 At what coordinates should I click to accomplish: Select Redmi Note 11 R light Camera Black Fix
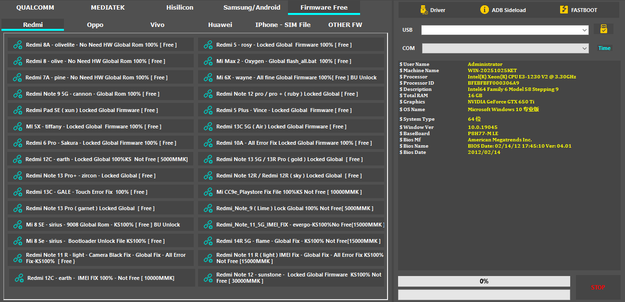point(100,258)
